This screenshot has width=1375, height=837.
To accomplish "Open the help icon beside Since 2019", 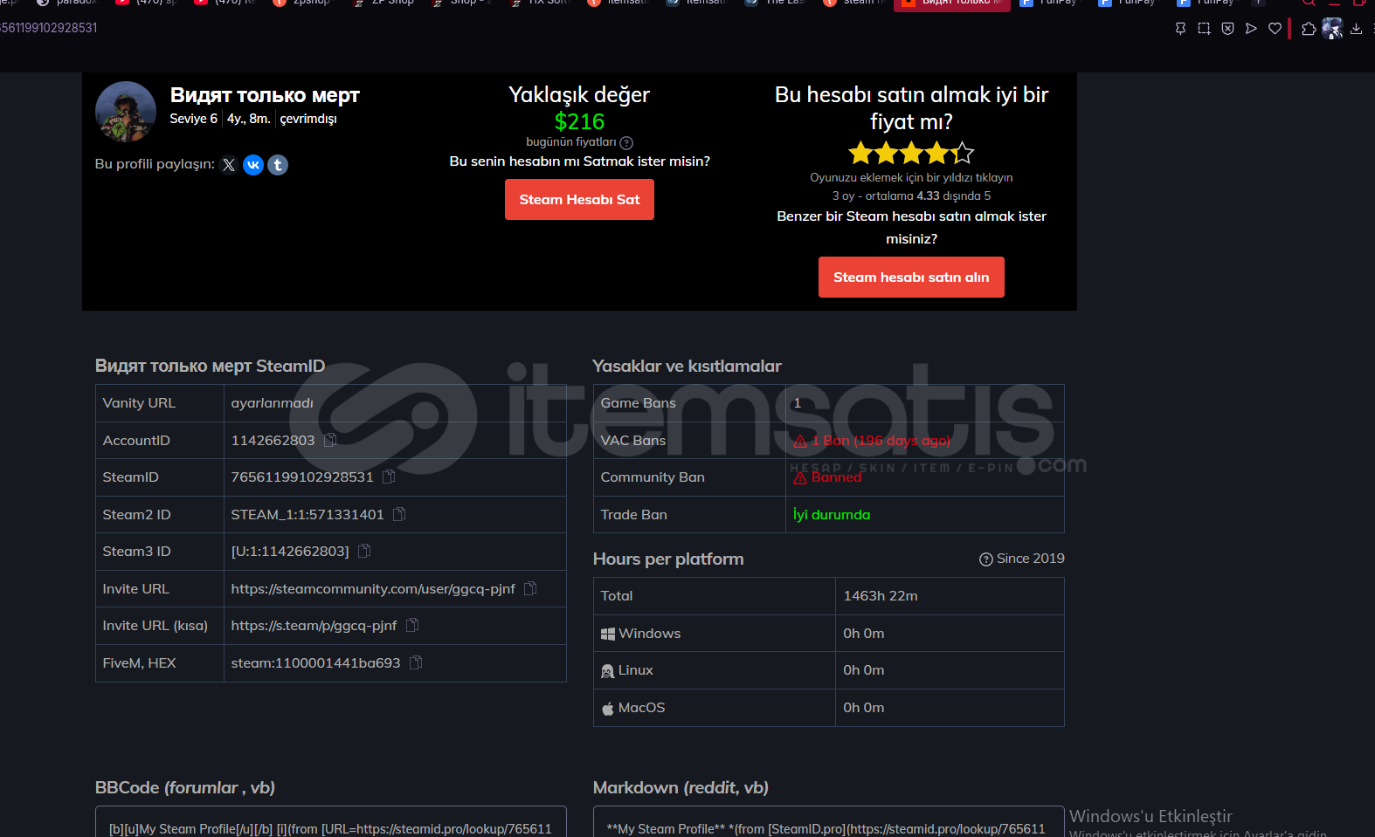I will [986, 559].
